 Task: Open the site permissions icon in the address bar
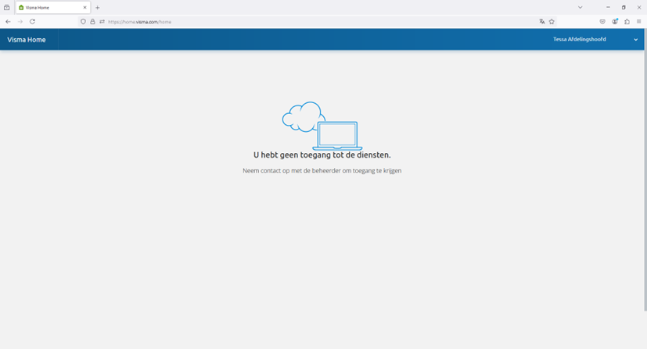coord(102,22)
